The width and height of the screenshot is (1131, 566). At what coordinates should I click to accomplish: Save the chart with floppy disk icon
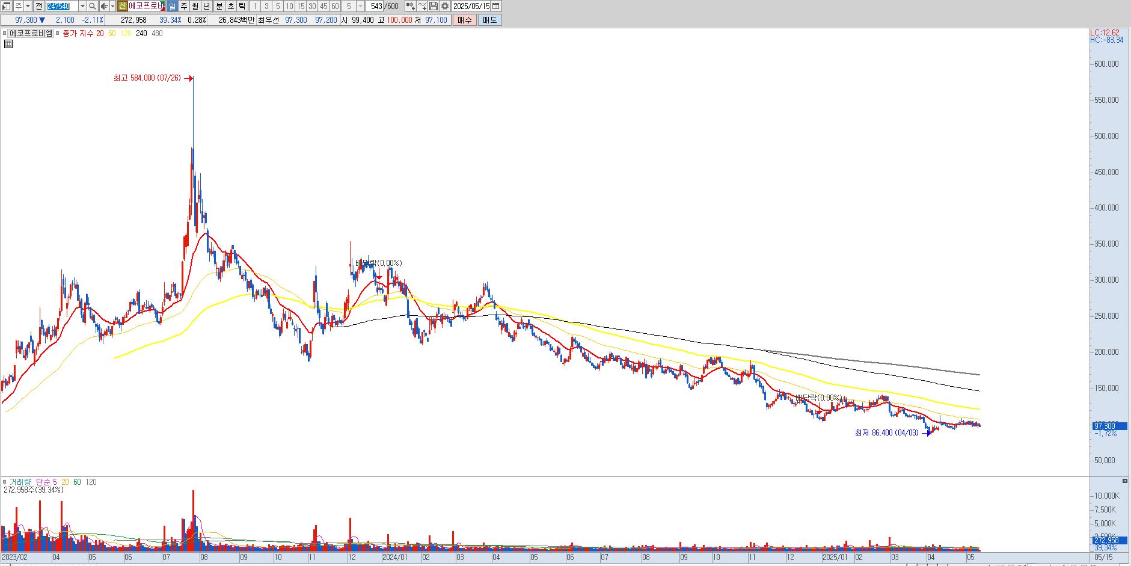point(434,6)
